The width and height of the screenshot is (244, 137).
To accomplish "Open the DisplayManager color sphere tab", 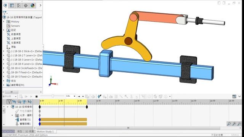I will [32, 6].
